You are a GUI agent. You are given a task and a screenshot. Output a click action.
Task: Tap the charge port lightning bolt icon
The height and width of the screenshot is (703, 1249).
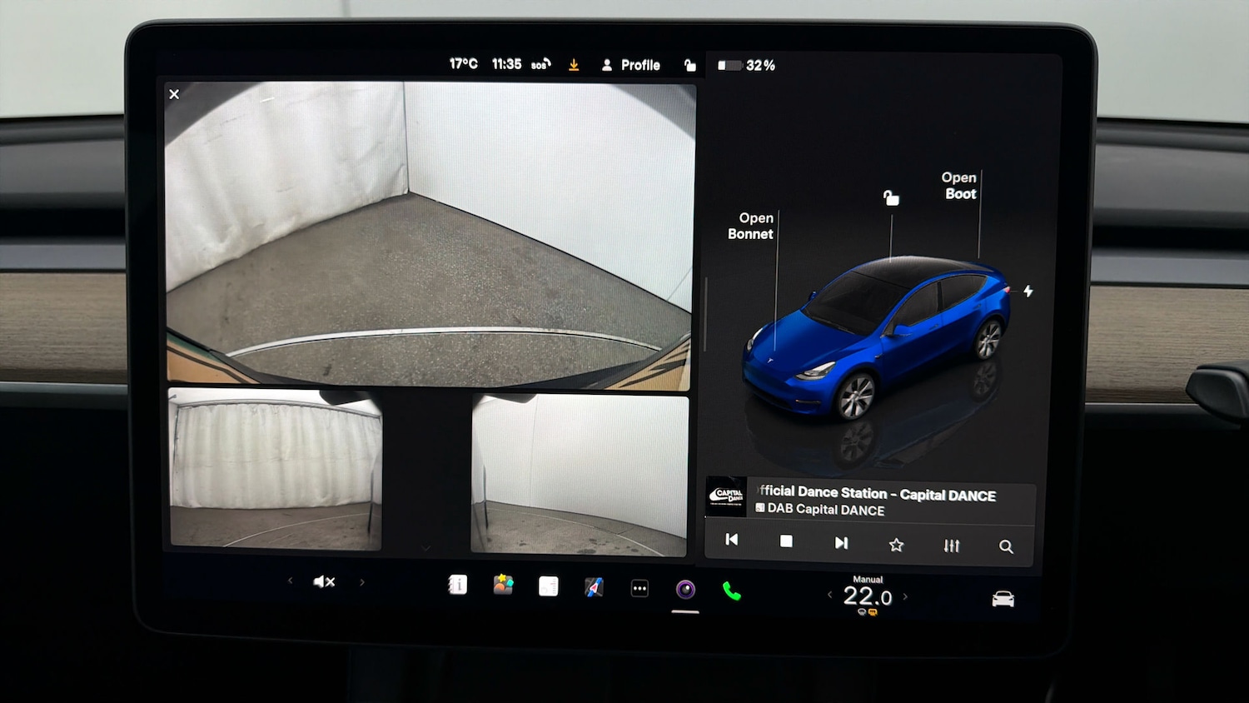pyautogui.click(x=1029, y=292)
